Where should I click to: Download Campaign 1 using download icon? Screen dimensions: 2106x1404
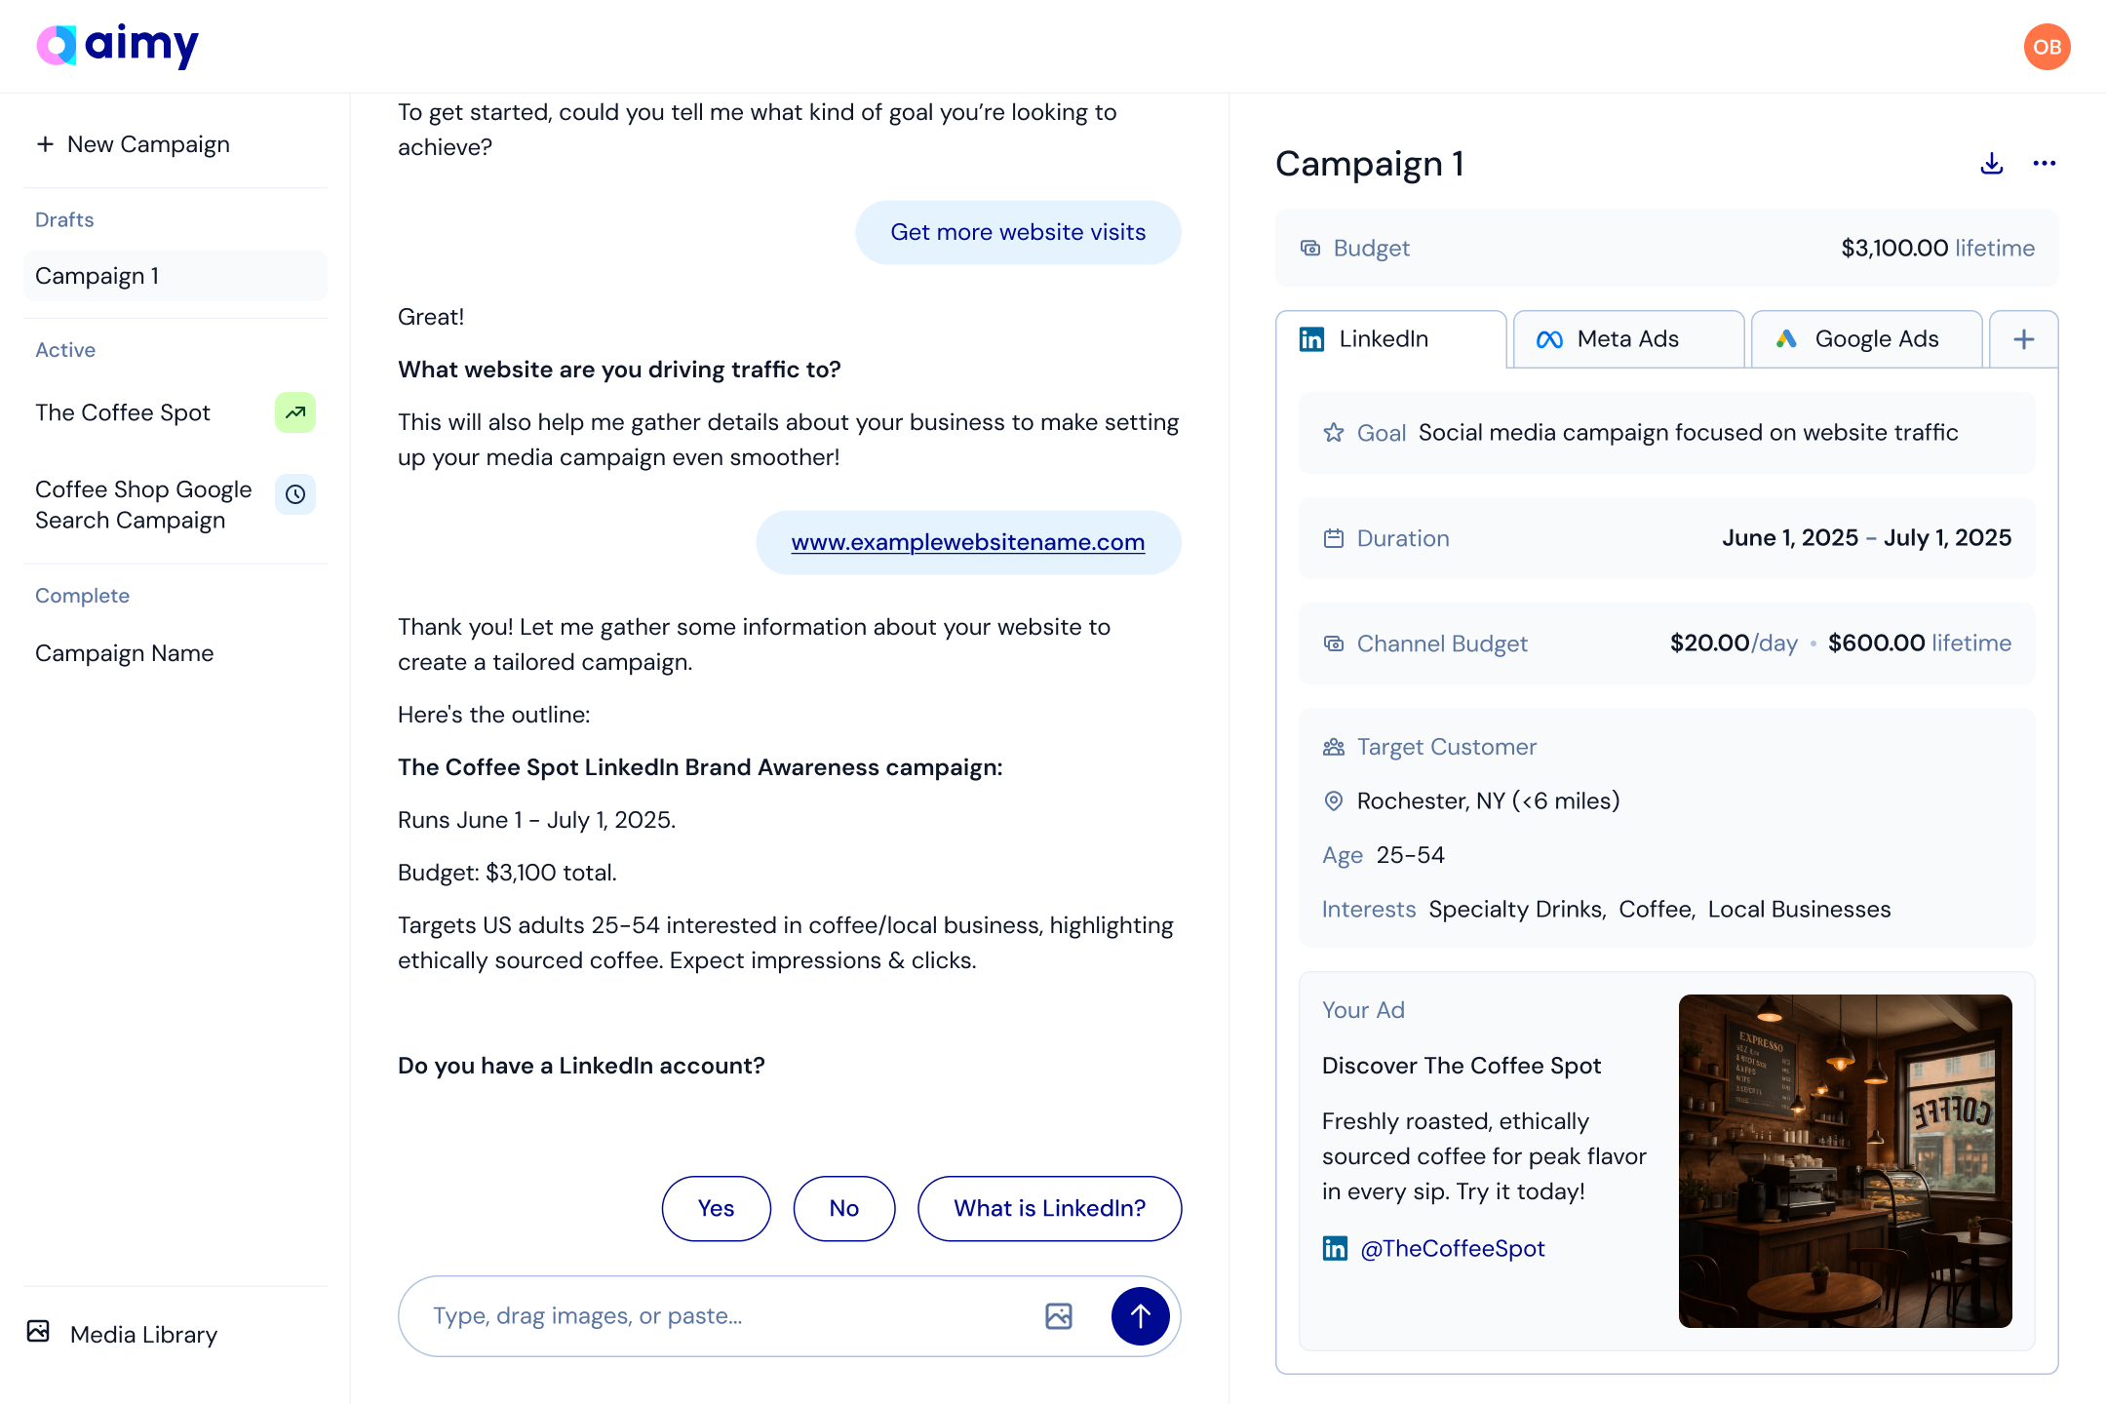point(1992,164)
